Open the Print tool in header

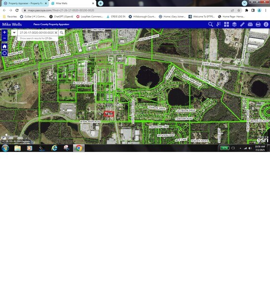(x=258, y=24)
